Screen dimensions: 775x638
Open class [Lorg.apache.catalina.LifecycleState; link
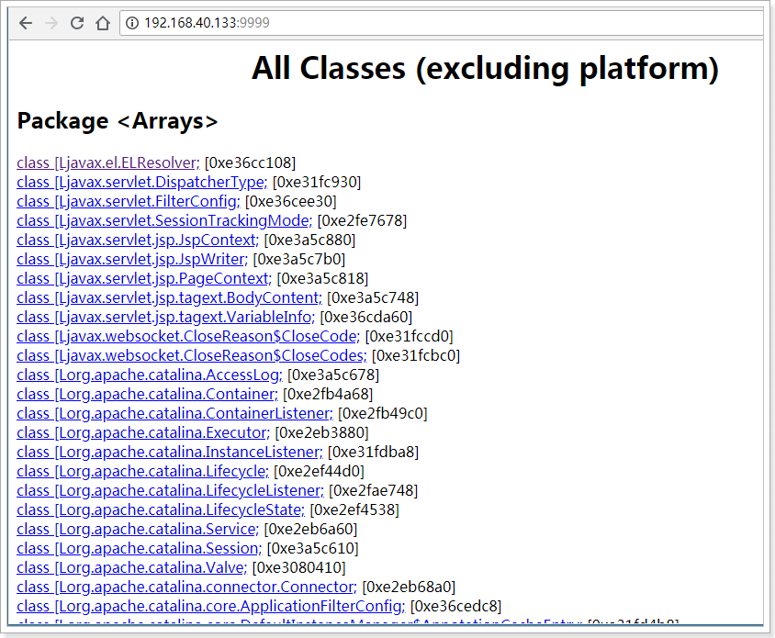tap(161, 509)
